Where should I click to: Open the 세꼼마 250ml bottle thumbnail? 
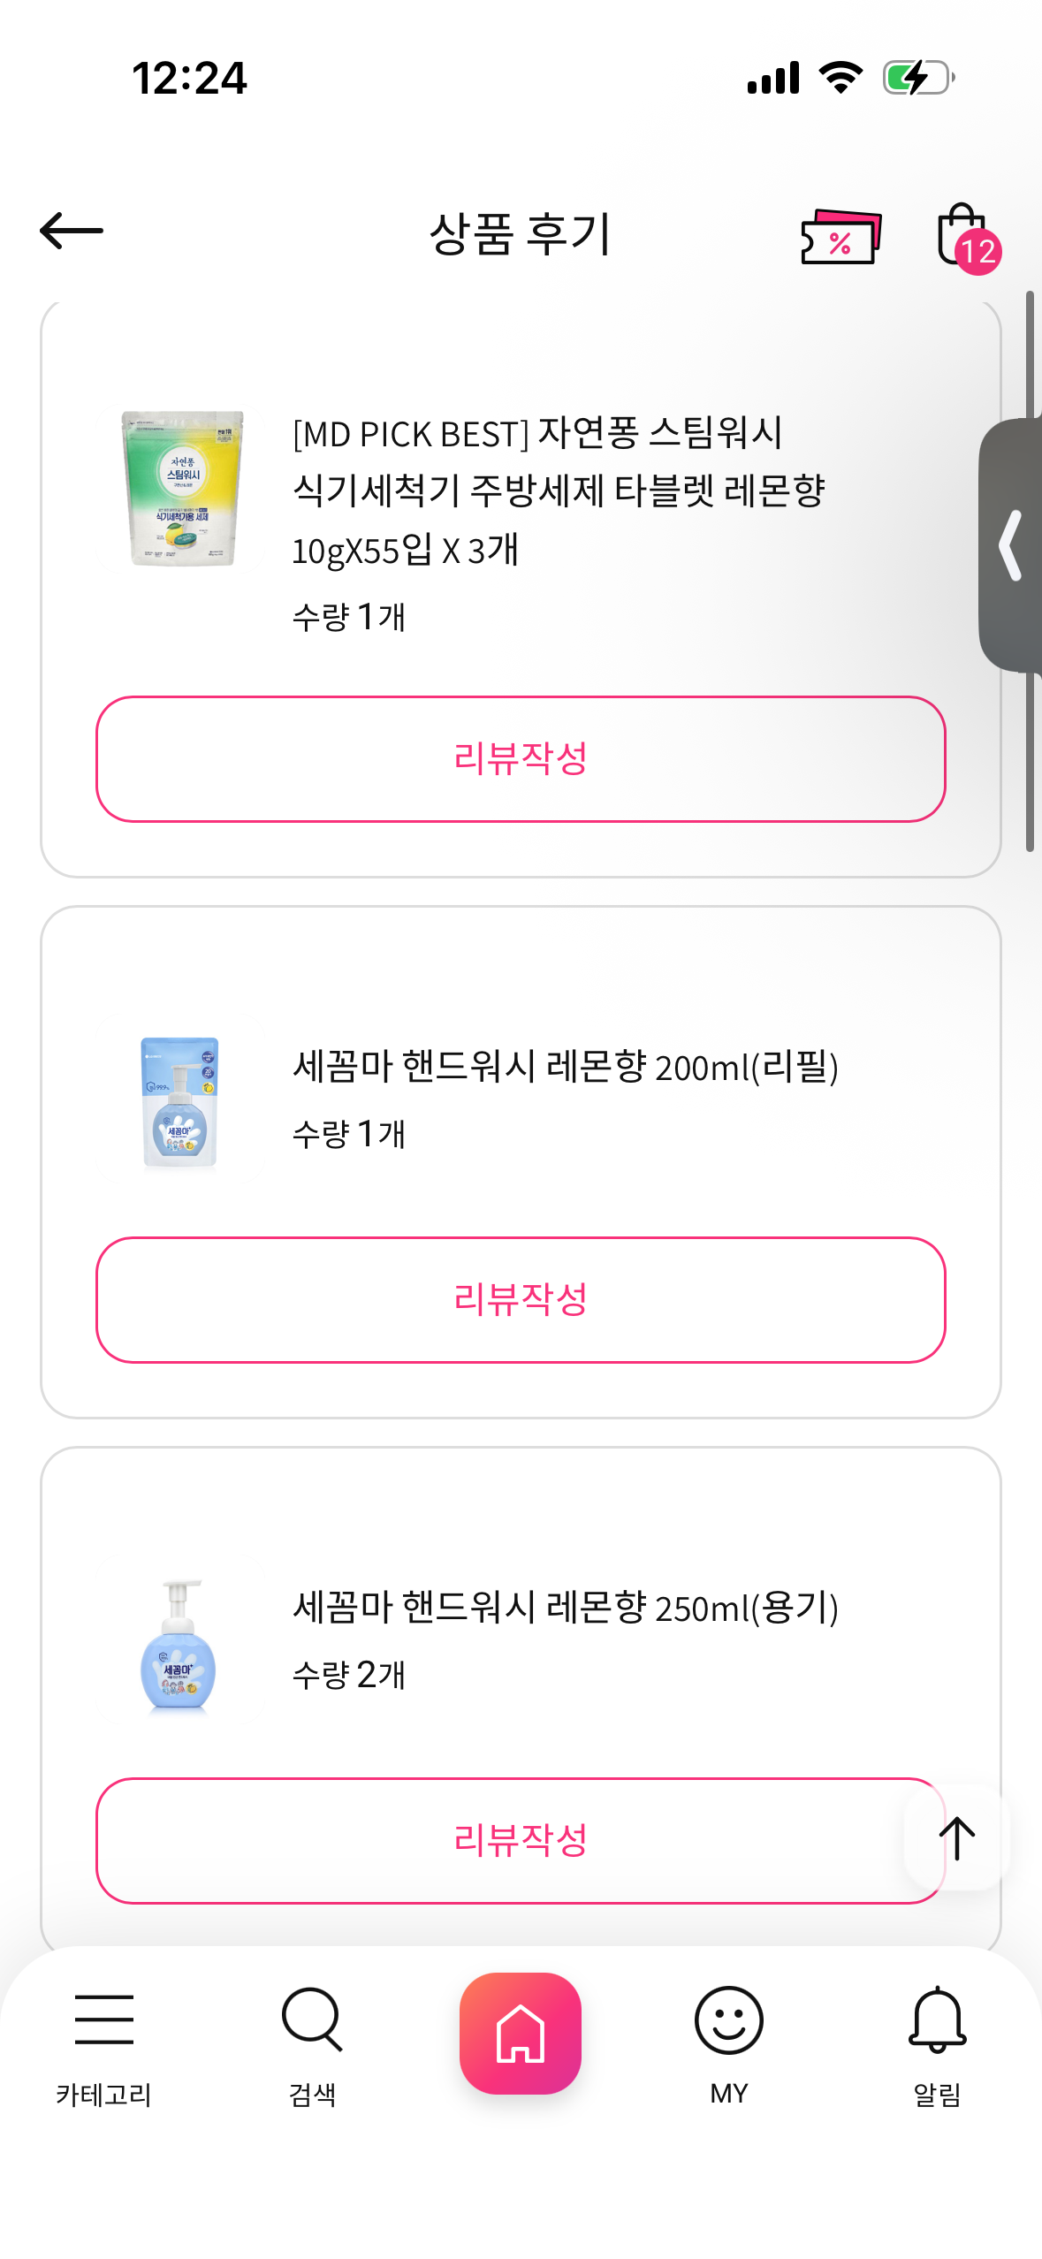pyautogui.click(x=180, y=1645)
